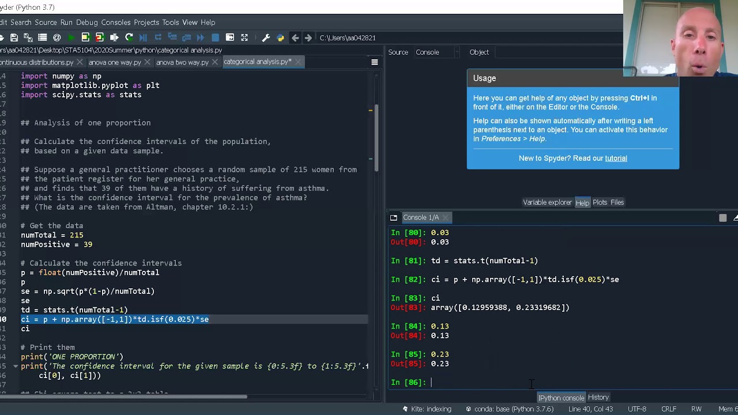The height and width of the screenshot is (415, 738).
Task: Switch to the Files pane tab
Action: point(617,202)
